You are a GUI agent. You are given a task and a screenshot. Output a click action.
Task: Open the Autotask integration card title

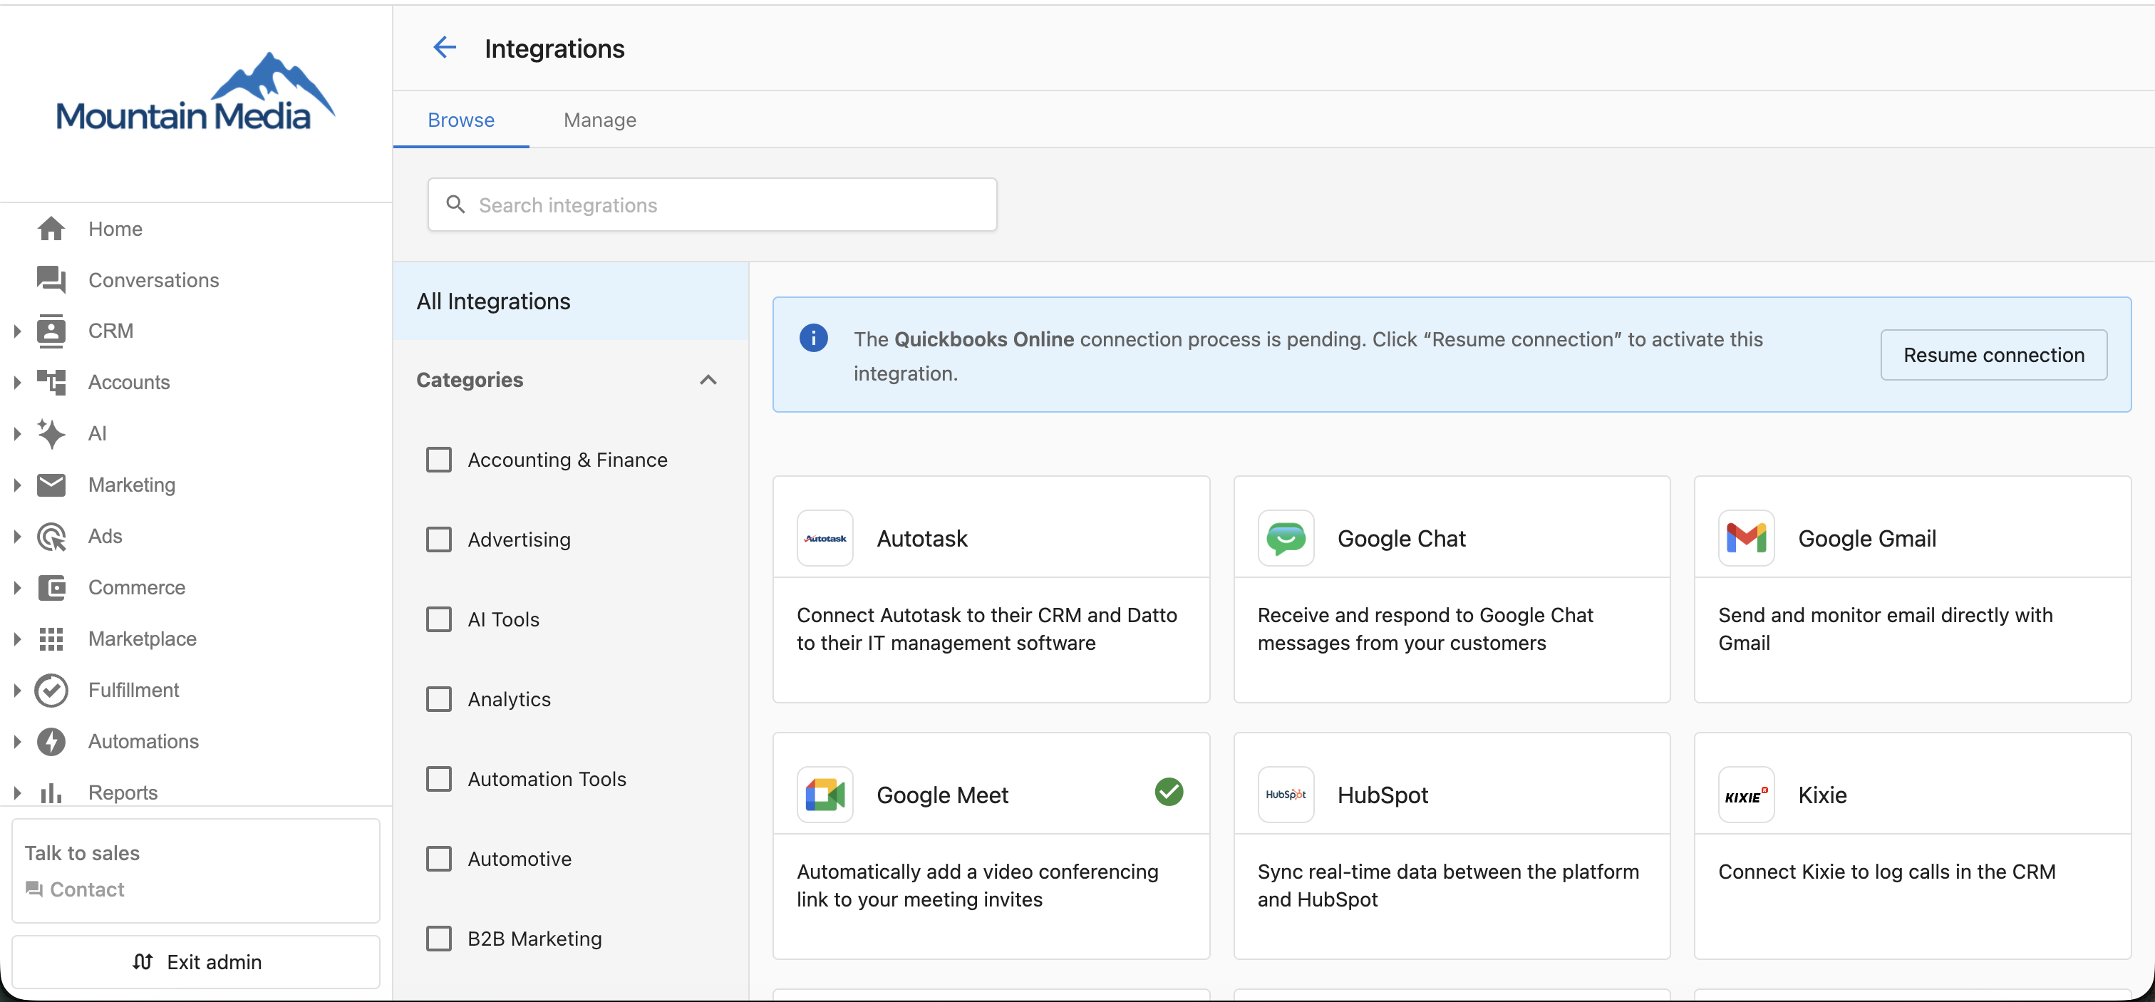coord(922,538)
